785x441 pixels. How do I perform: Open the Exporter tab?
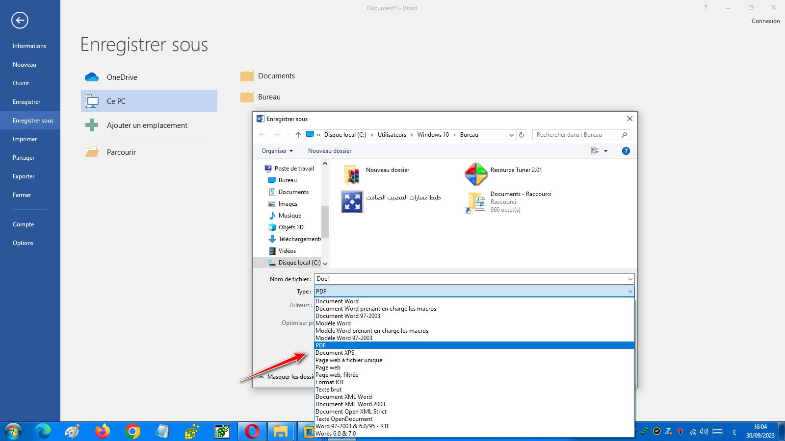pyautogui.click(x=30, y=176)
